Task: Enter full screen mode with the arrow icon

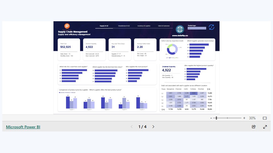Action: [265, 127]
